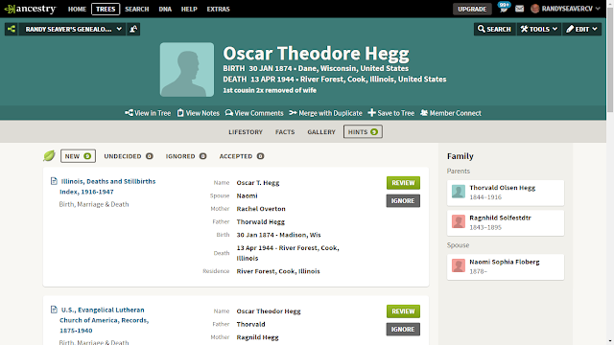This screenshot has width=614, height=345.
Task: Open the Trees menu
Action: (106, 9)
